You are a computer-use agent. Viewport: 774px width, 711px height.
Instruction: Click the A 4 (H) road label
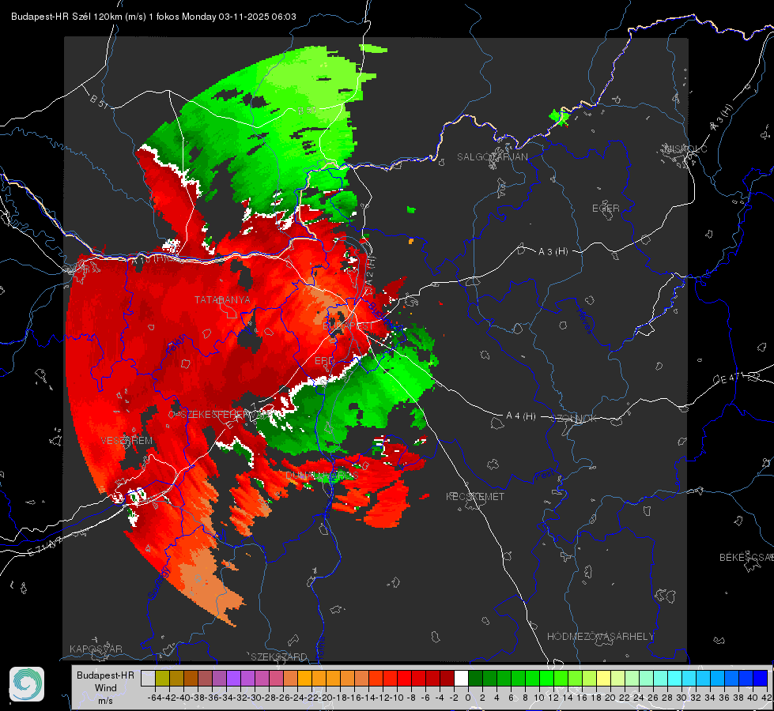(521, 416)
